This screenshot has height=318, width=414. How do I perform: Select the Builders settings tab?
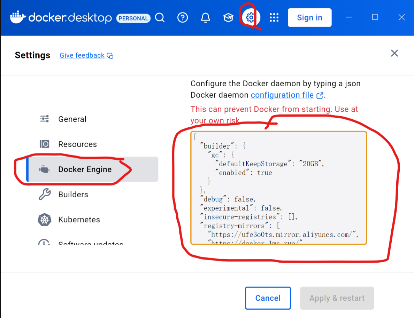tap(92, 194)
